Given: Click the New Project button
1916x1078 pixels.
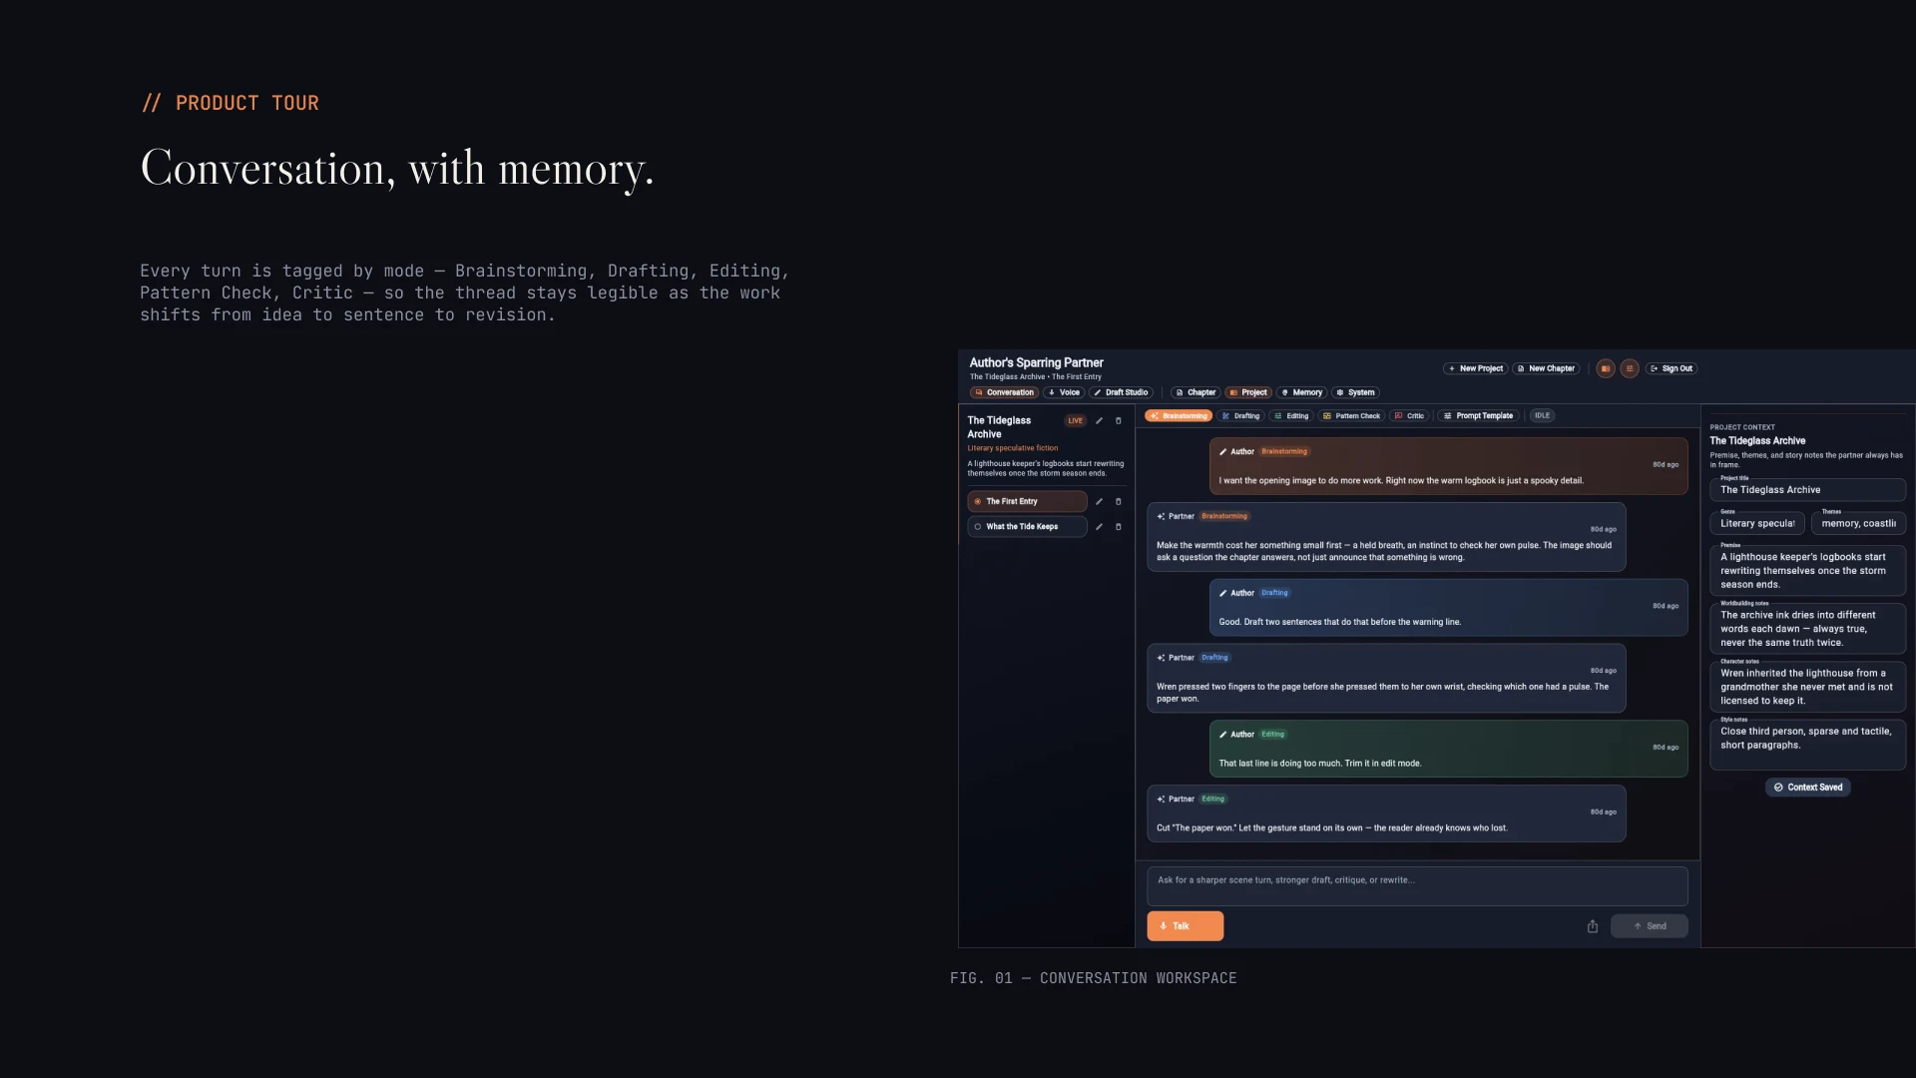Looking at the screenshot, I should [1476, 368].
